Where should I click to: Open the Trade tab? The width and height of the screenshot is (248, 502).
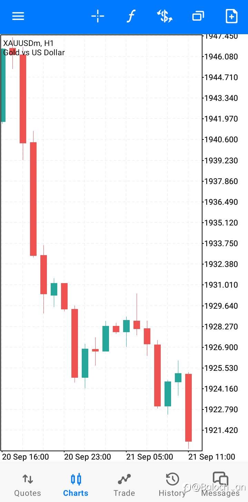point(124,485)
